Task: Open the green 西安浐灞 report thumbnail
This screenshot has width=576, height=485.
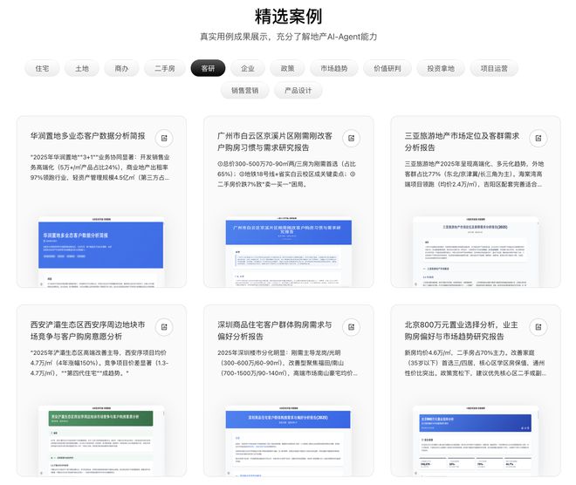Action: click(101, 441)
